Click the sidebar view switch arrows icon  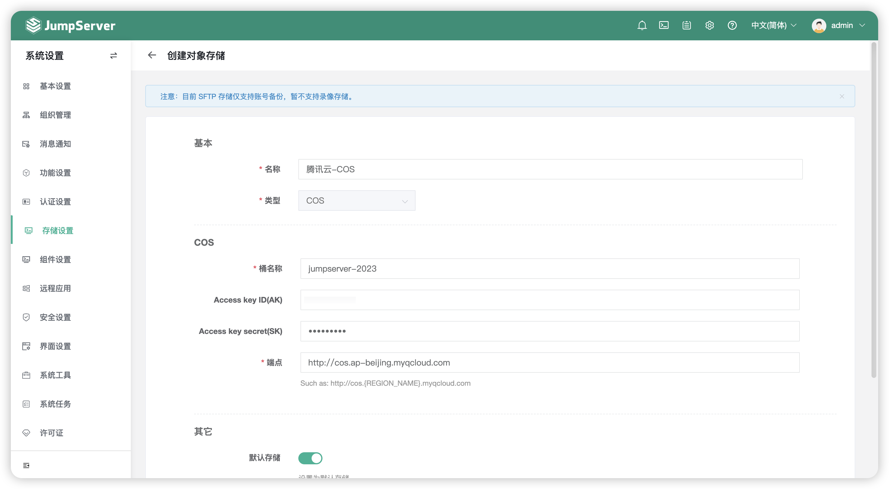tap(114, 55)
